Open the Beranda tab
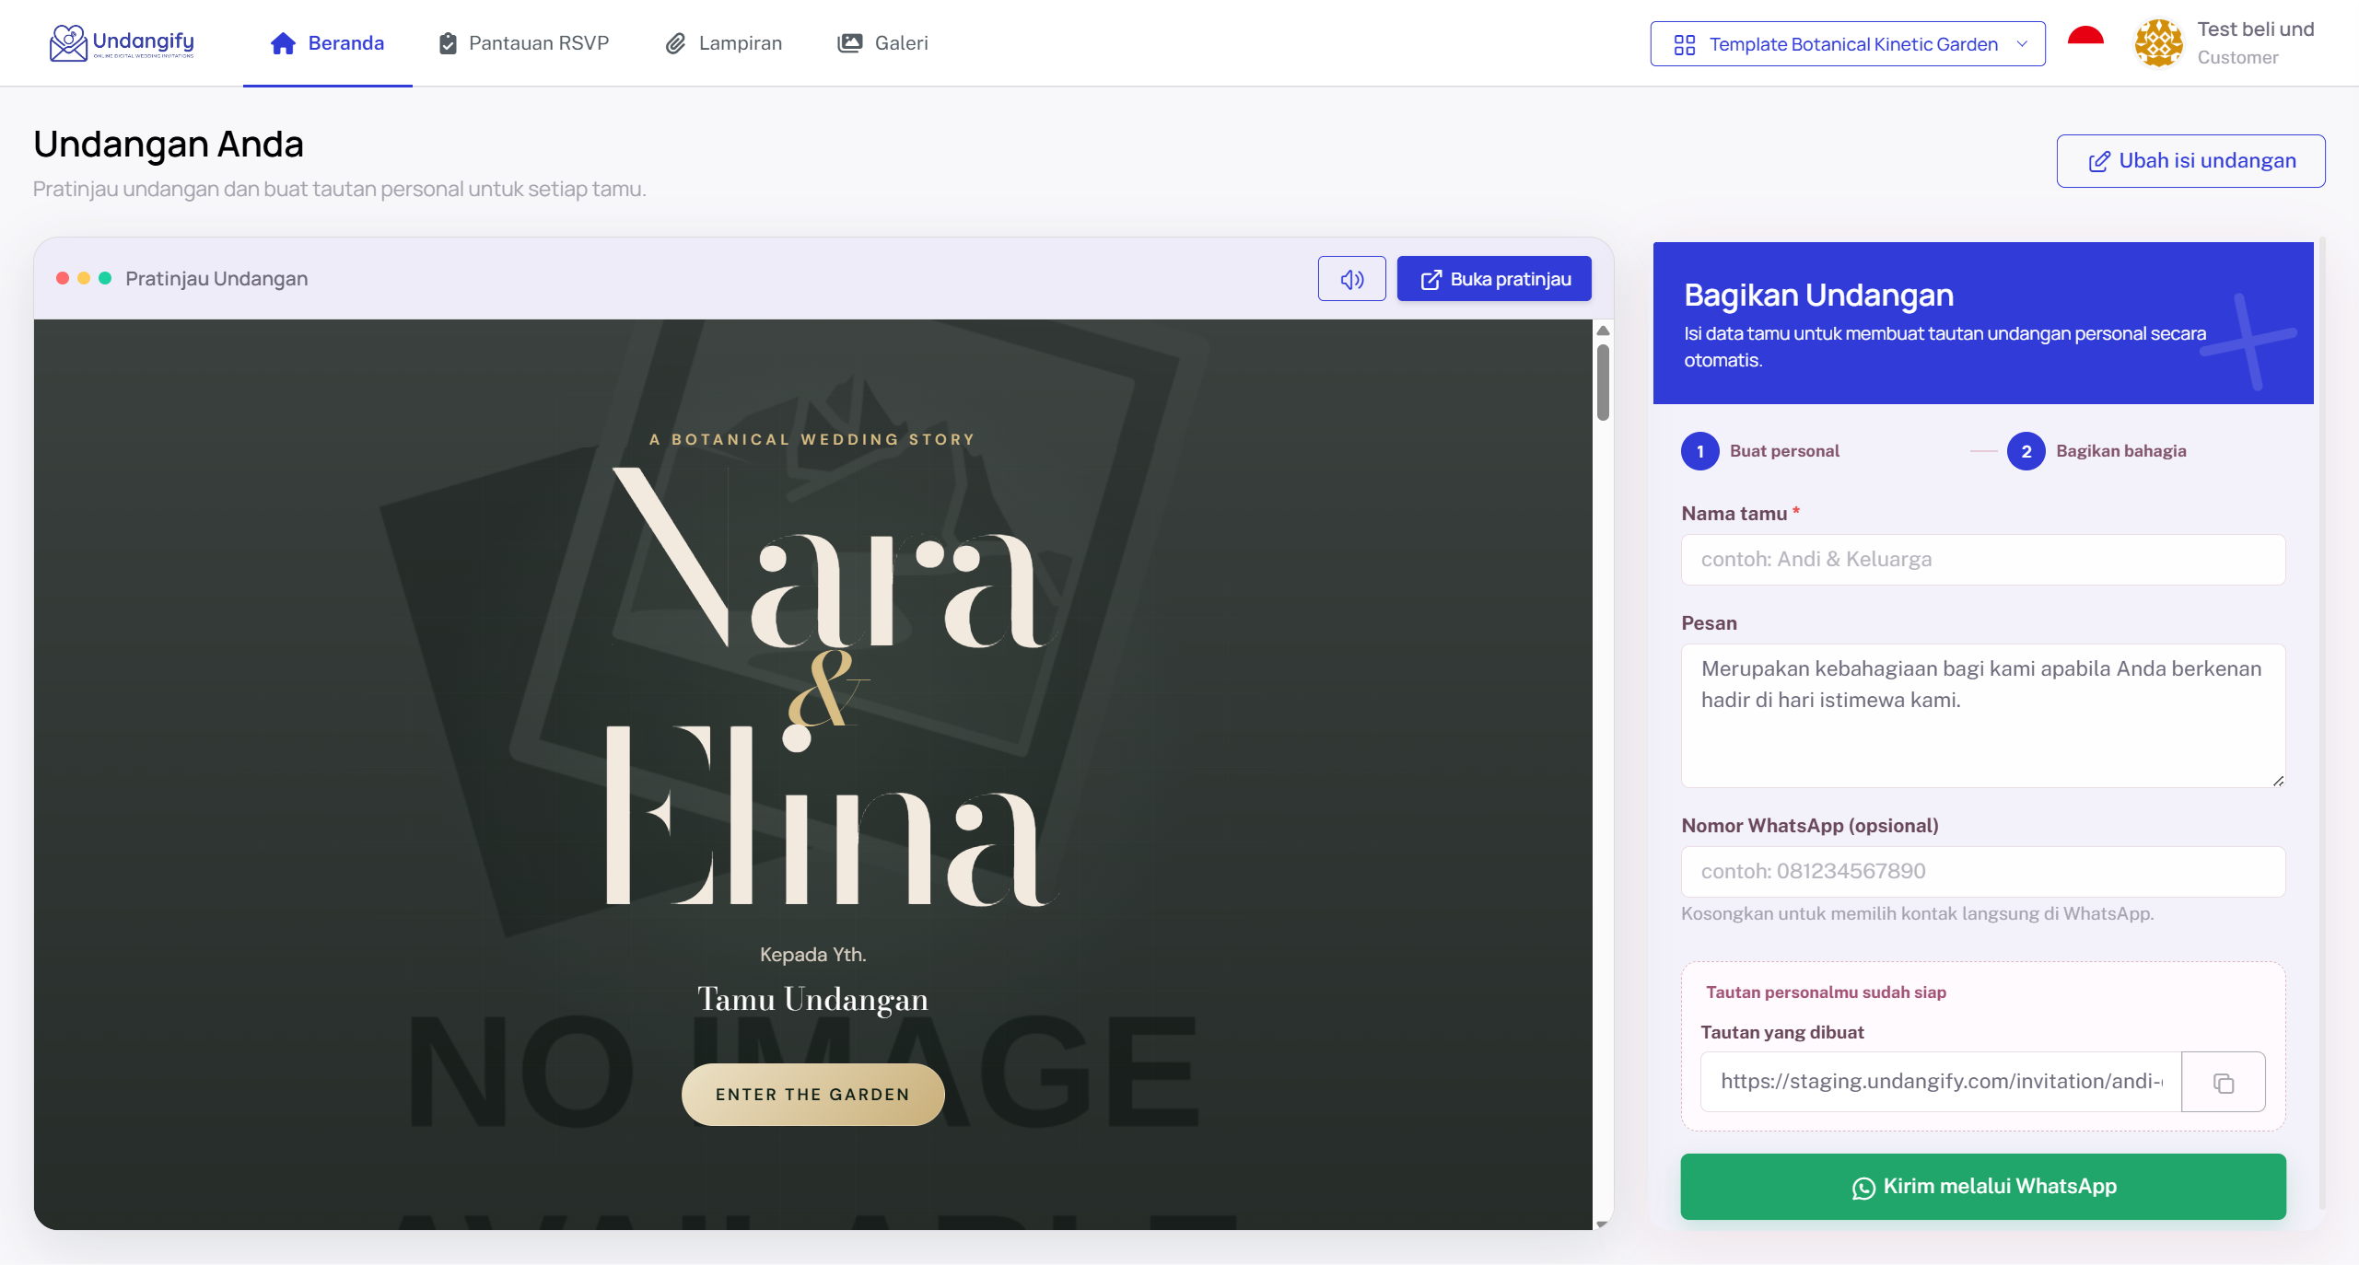 pos(327,43)
